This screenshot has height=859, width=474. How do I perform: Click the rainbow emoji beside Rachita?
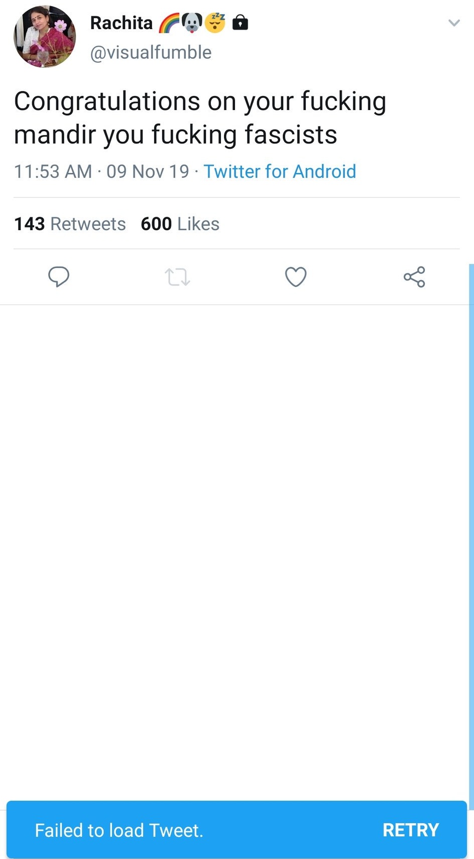169,23
